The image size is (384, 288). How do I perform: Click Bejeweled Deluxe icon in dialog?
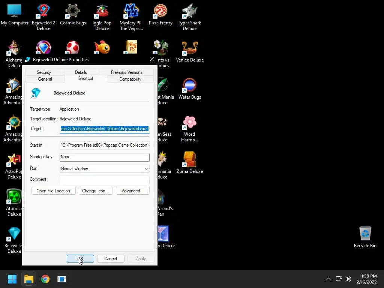pyautogui.click(x=36, y=93)
